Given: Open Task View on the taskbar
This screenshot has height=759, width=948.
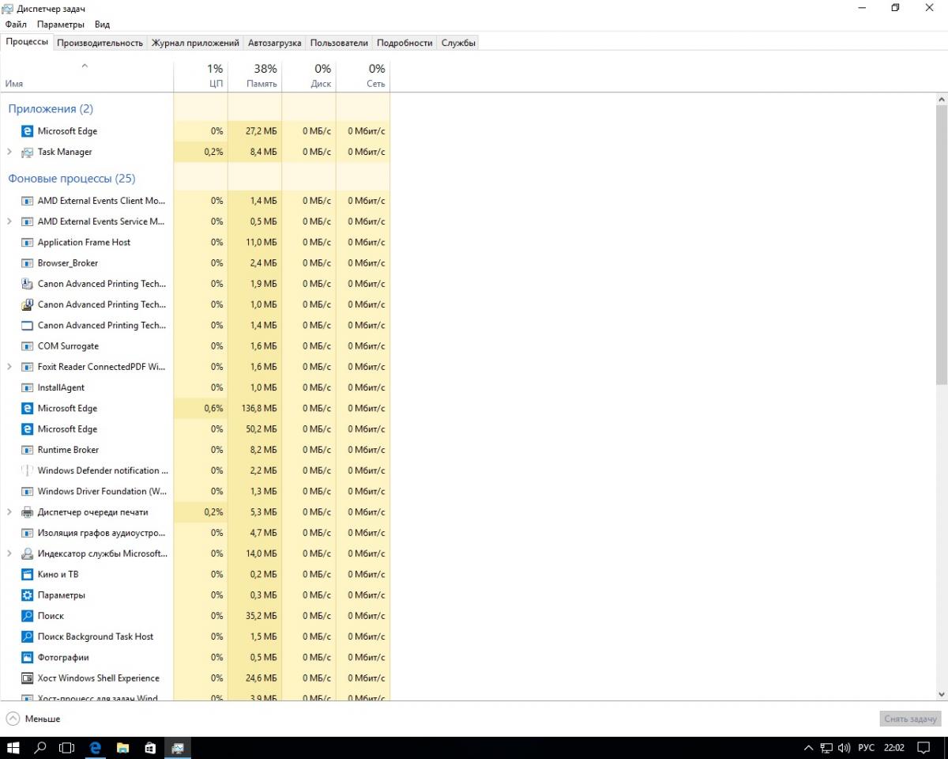Looking at the screenshot, I should 67,747.
